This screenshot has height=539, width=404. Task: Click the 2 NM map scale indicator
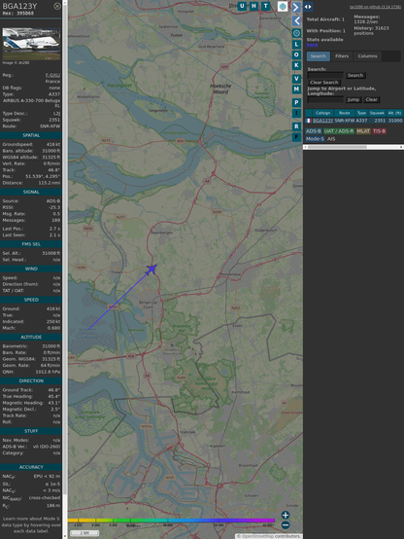point(84,533)
